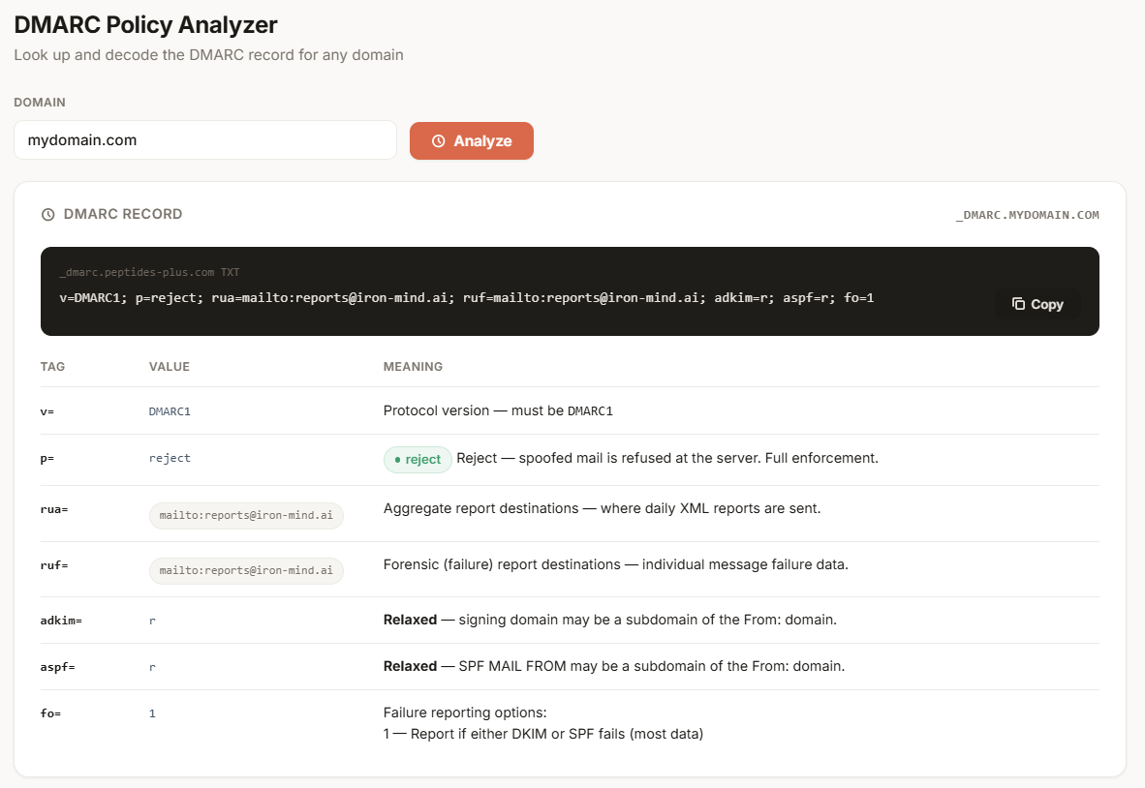
Task: Click the 'Aggregate report destinations' description
Action: pos(602,508)
